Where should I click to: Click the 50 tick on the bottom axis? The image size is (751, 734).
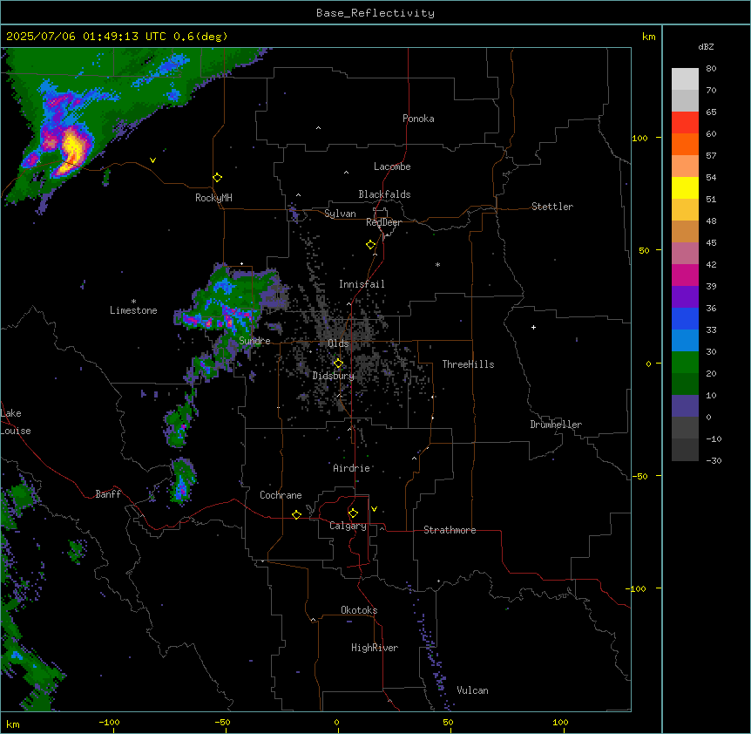pyautogui.click(x=448, y=722)
